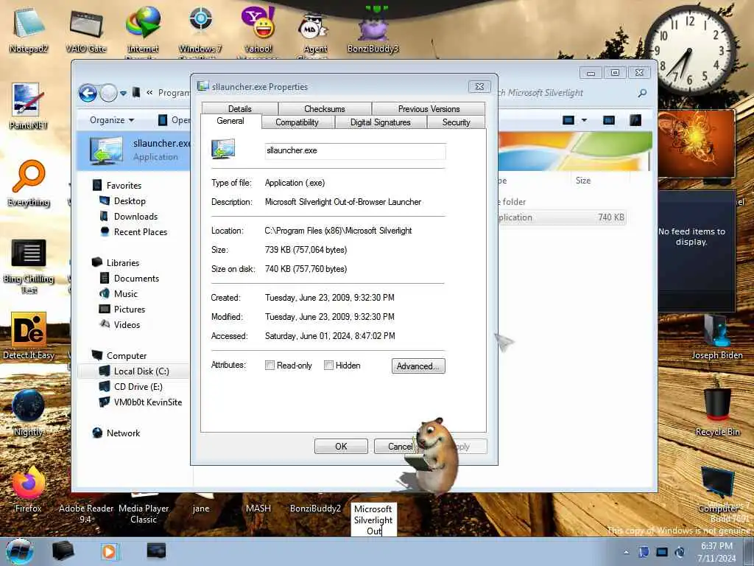Click the sllauncher.exe filename field
754x566 pixels.
355,150
